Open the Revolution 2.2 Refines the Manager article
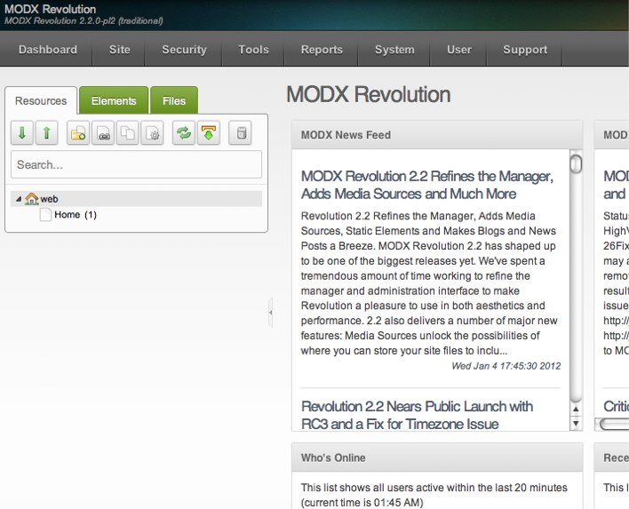 tap(427, 185)
